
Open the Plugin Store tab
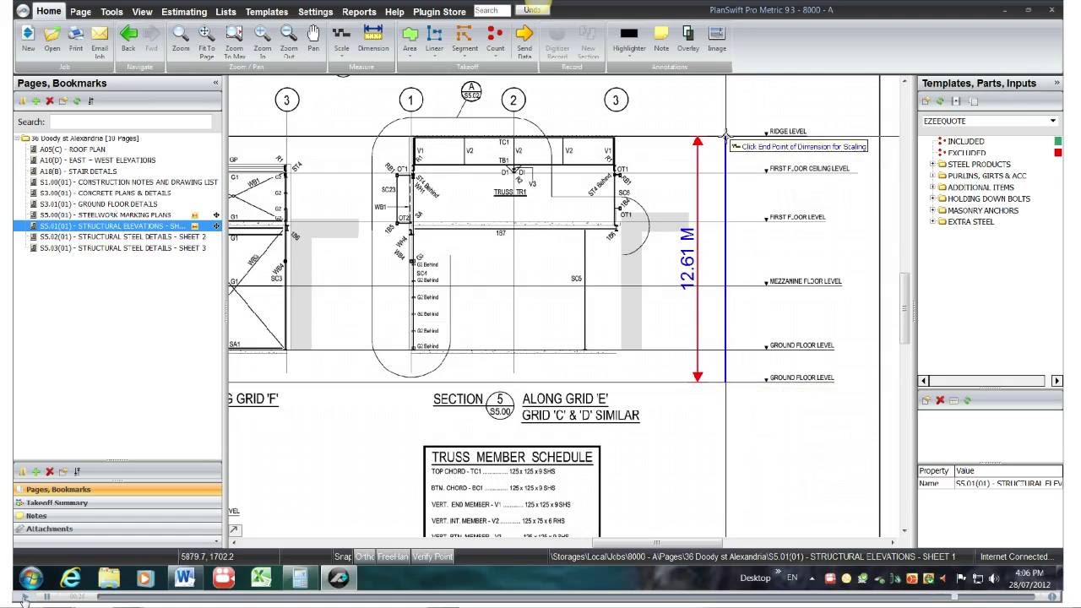(439, 12)
